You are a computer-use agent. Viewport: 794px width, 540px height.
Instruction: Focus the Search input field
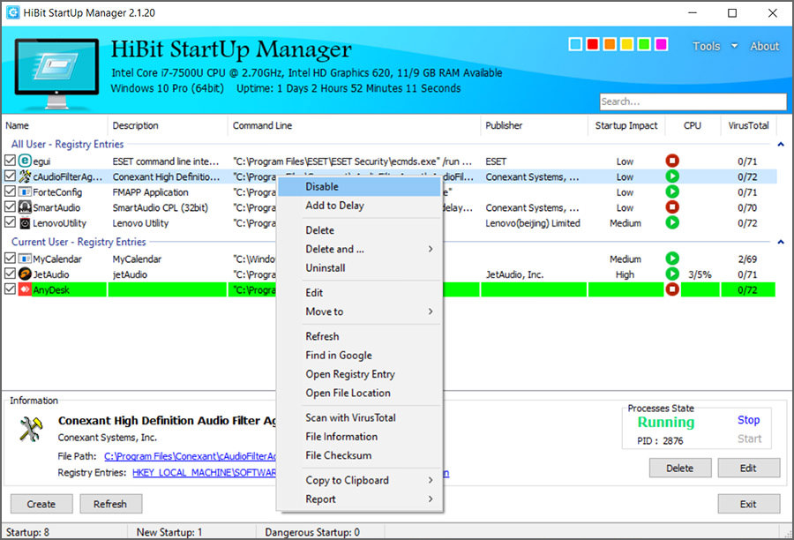point(693,101)
